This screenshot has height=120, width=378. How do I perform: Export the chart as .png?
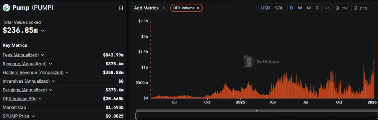(361, 8)
